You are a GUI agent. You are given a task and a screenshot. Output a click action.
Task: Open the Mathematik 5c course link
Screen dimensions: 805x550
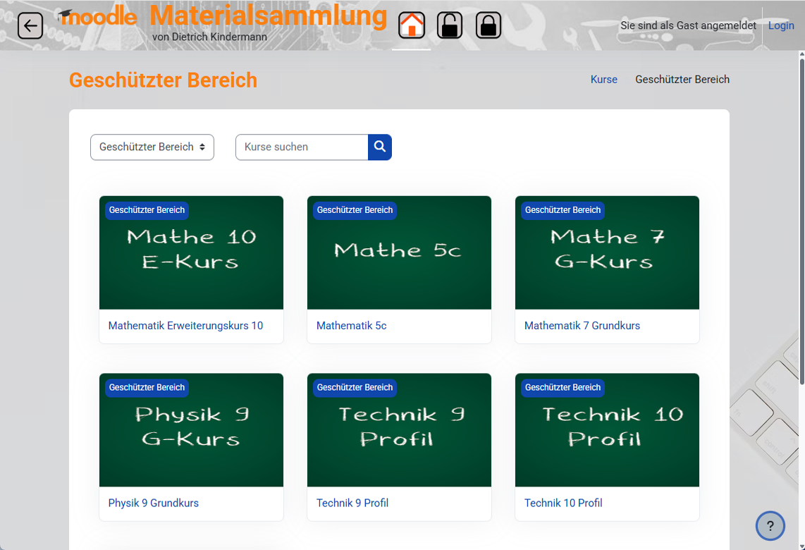(x=351, y=326)
